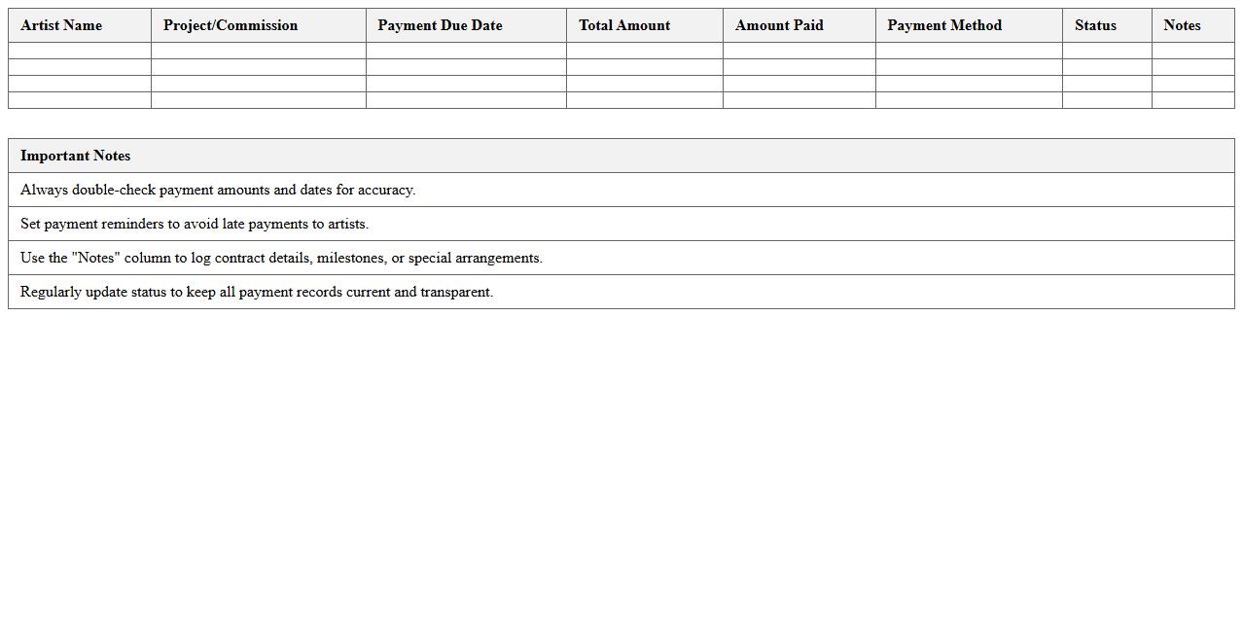Select the note about double-checking payment amounts

[218, 190]
